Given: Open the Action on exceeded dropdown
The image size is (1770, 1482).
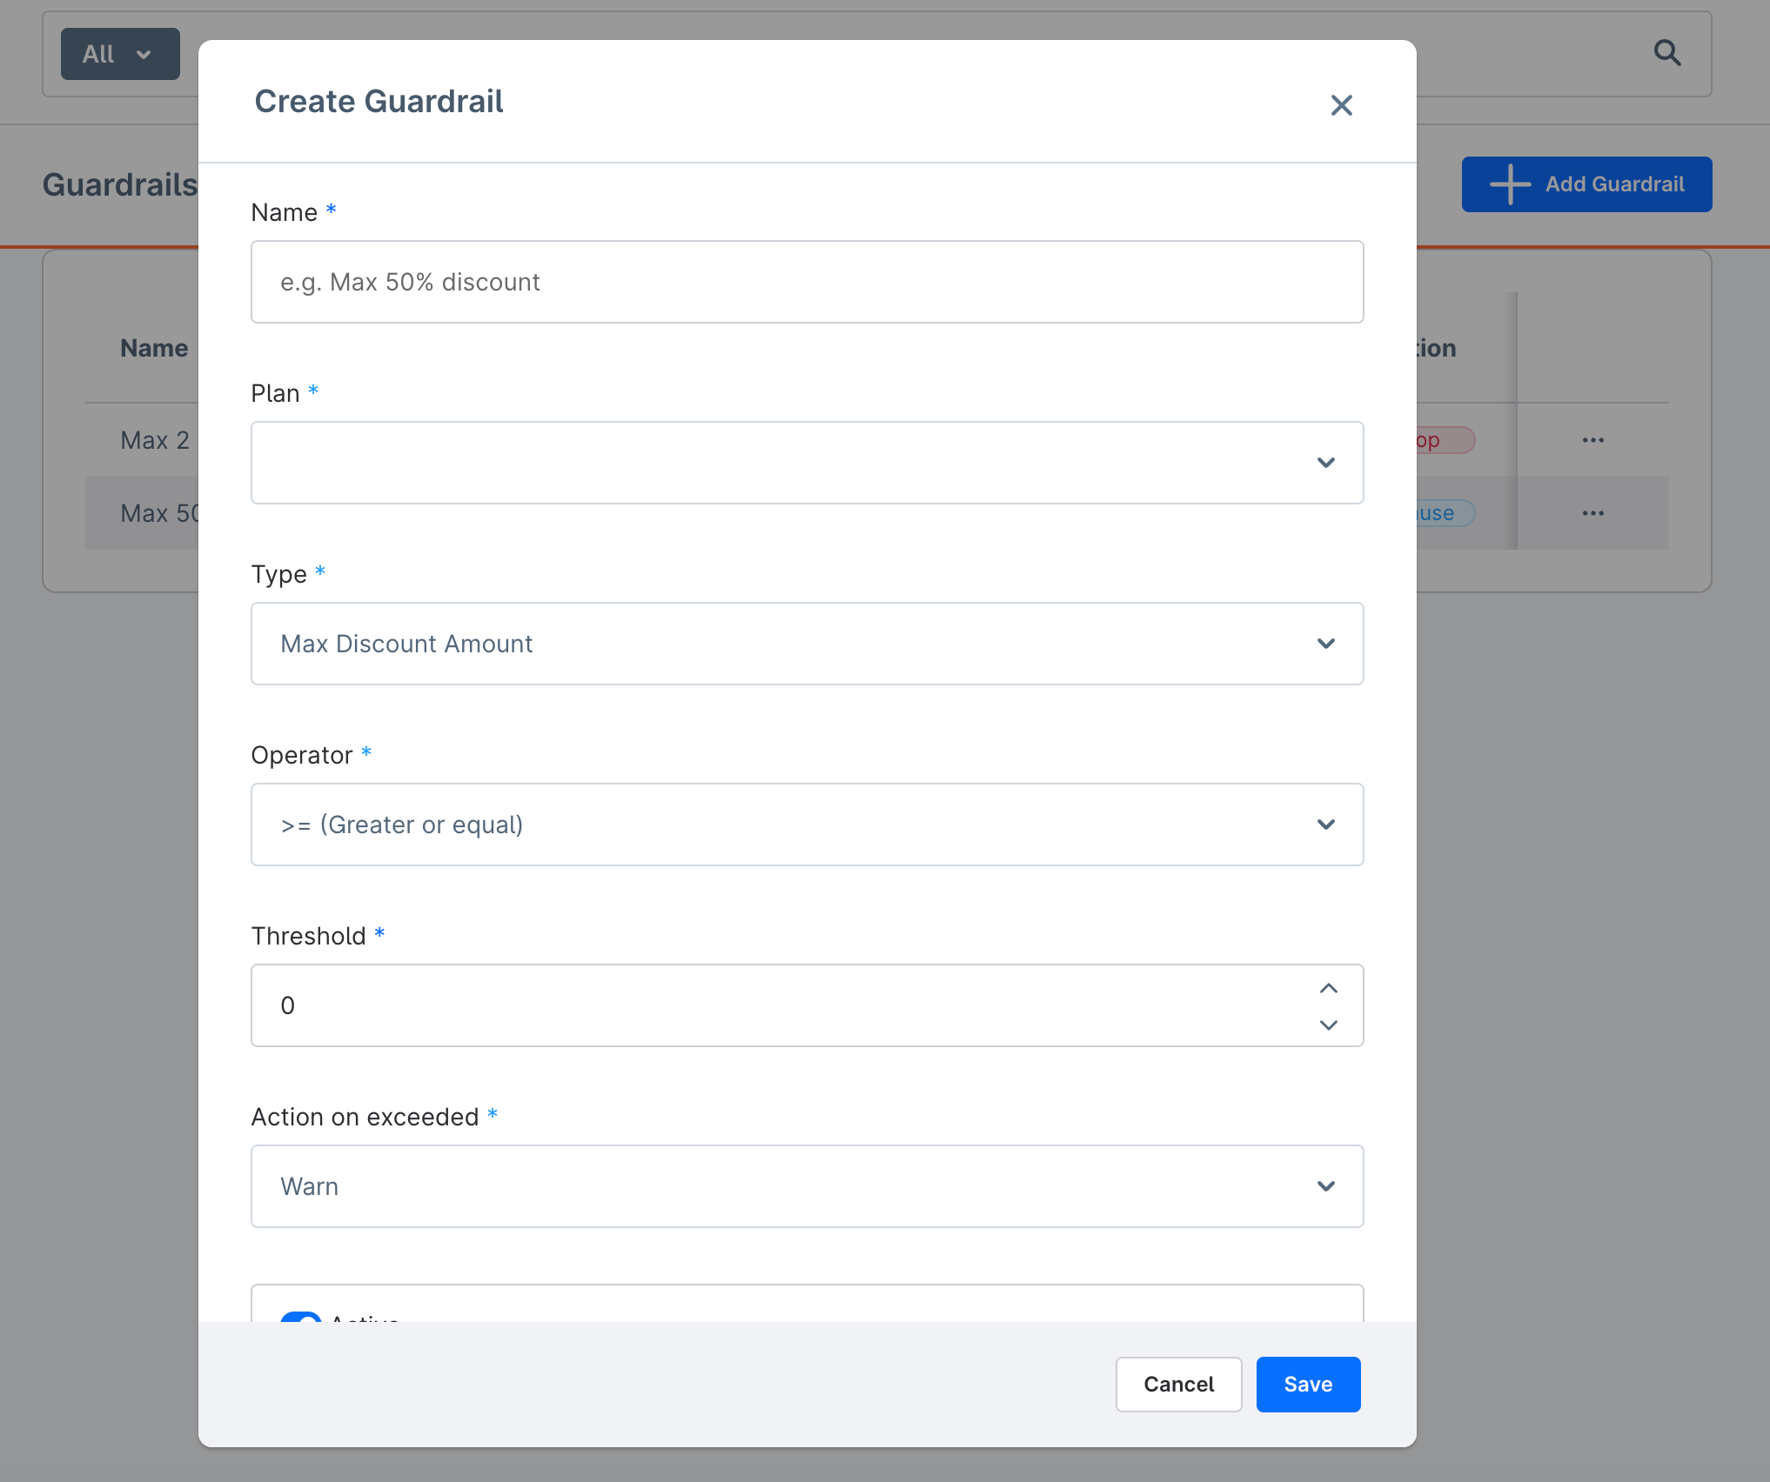Looking at the screenshot, I should (807, 1186).
